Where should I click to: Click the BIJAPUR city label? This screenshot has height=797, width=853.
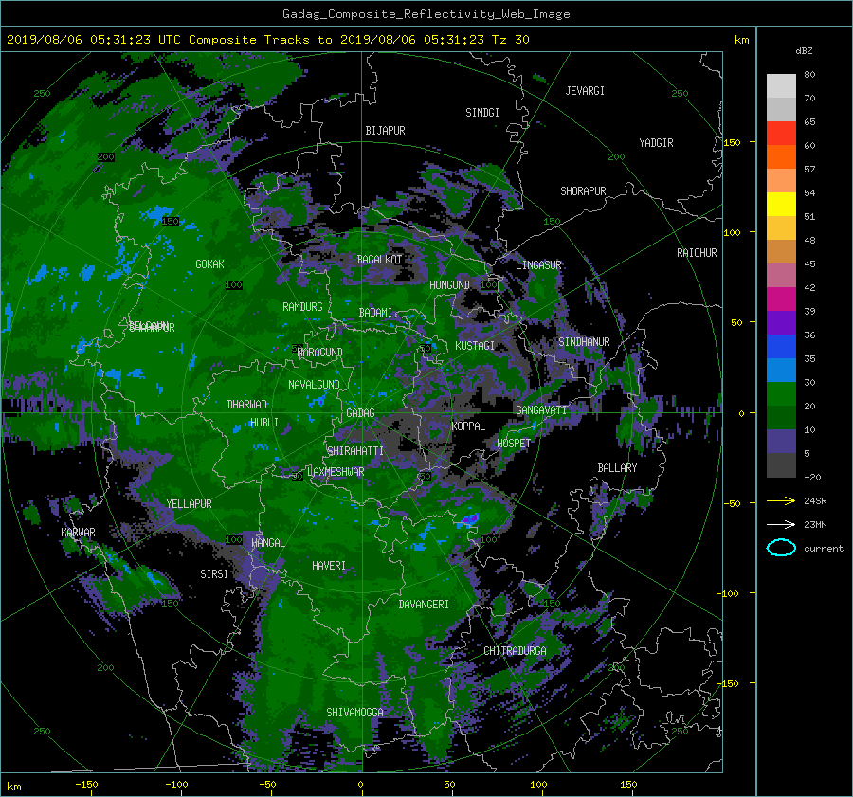click(x=385, y=131)
